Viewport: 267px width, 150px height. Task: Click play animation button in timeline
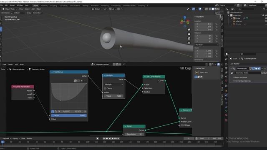[x=112, y=138]
